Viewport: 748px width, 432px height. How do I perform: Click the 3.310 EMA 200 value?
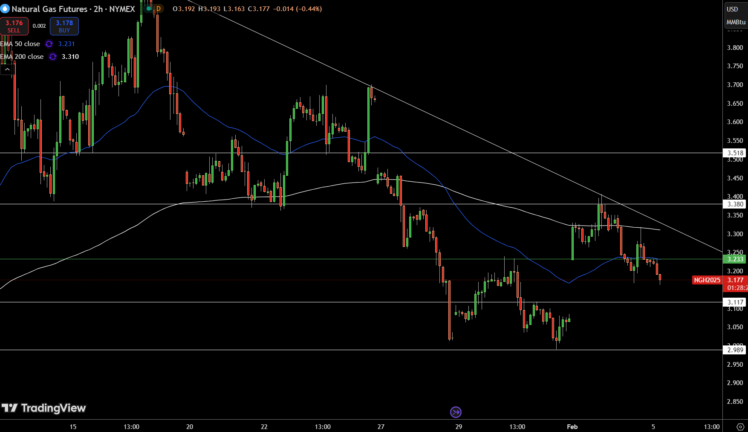pos(70,57)
